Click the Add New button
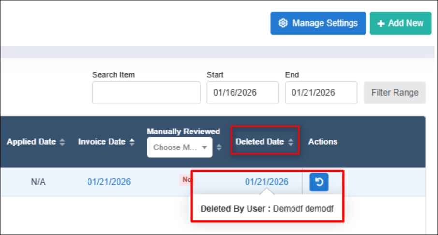This screenshot has height=235, width=438. tap(400, 23)
